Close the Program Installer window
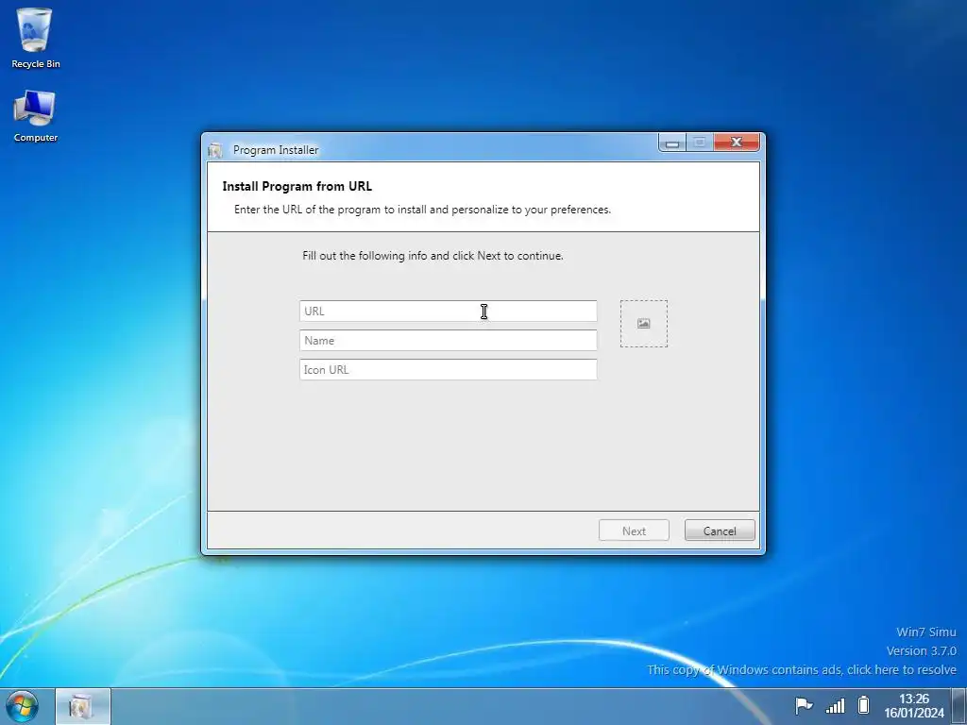Image resolution: width=967 pixels, height=725 pixels. (737, 143)
